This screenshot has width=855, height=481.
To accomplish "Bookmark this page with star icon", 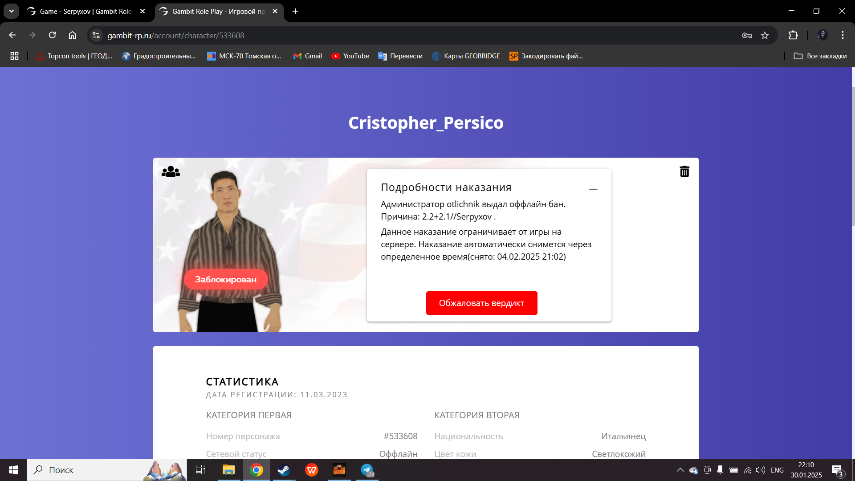I will (765, 35).
